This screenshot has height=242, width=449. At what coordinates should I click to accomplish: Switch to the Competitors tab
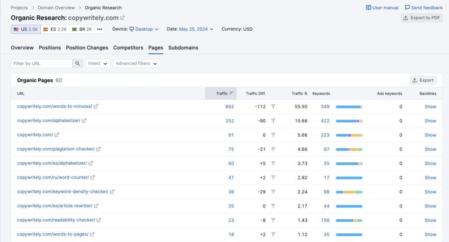pos(128,48)
